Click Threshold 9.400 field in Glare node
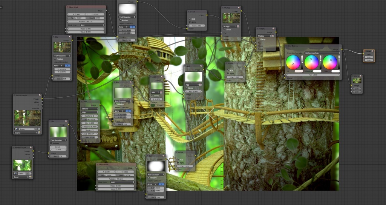 coord(90,126)
